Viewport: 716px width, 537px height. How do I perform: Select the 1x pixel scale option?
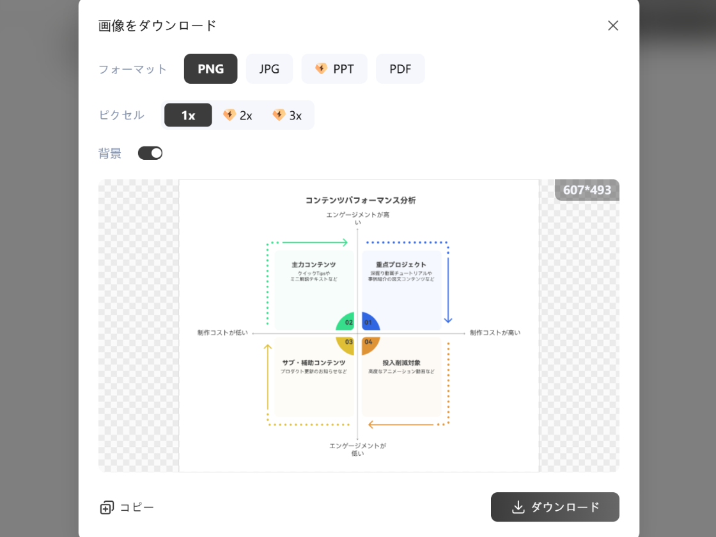tap(188, 115)
